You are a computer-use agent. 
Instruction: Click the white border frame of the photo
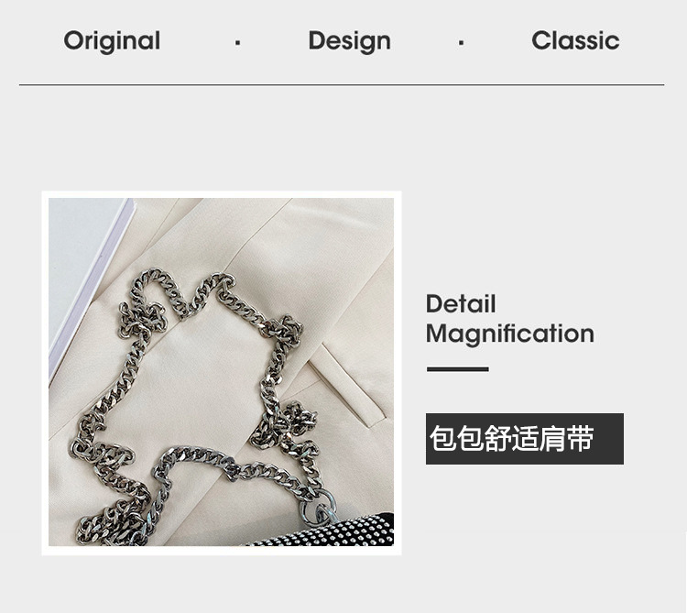[222, 194]
